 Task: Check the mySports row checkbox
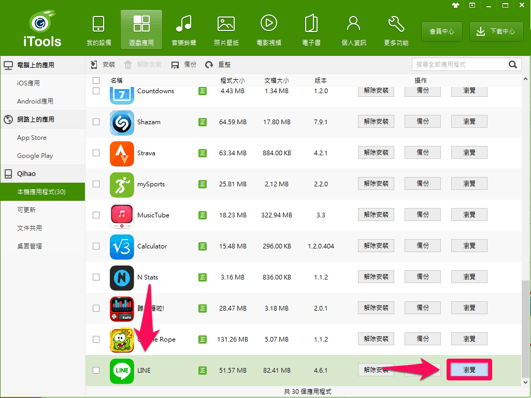tap(96, 184)
